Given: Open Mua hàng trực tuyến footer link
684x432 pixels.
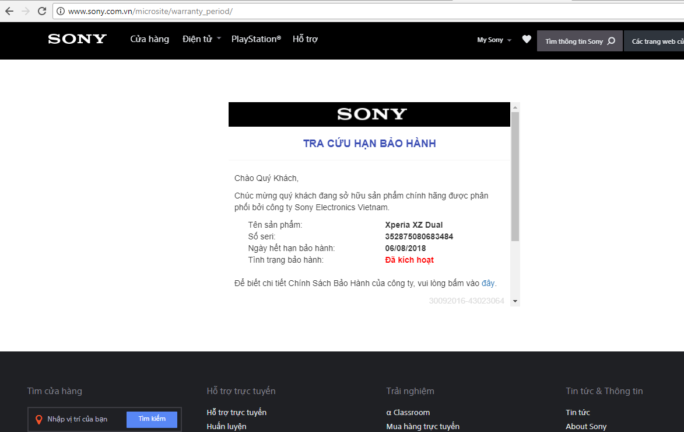Looking at the screenshot, I should [423, 426].
